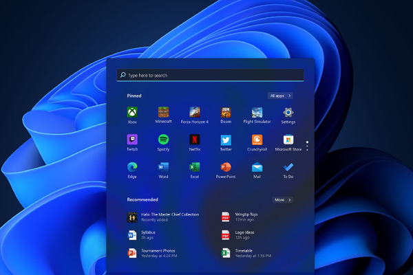Viewport: 413px width, 275px height.
Task: Open Halo: The Master Chief Collection
Action: click(162, 217)
